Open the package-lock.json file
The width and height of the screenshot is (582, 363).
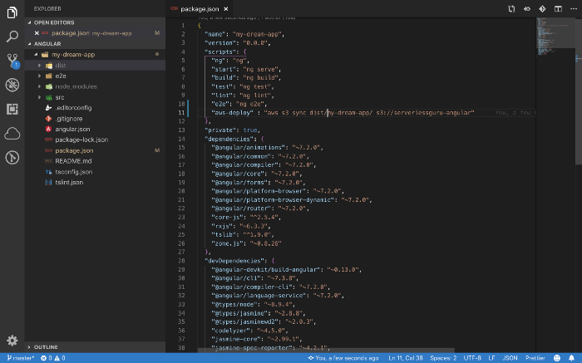tap(81, 140)
